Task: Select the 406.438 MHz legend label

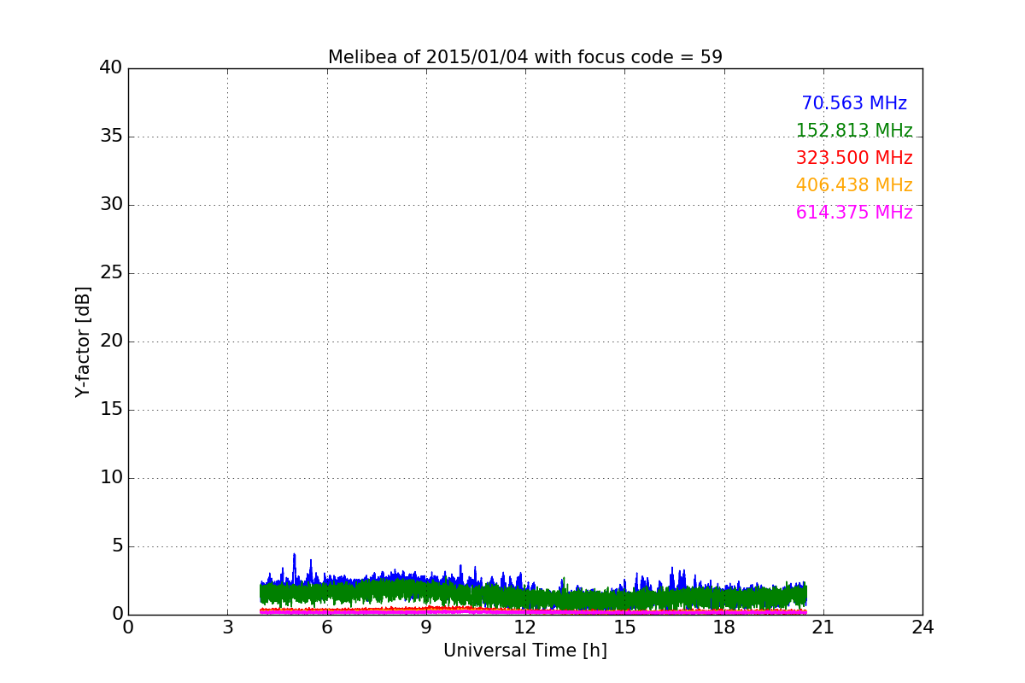Action: coord(854,185)
